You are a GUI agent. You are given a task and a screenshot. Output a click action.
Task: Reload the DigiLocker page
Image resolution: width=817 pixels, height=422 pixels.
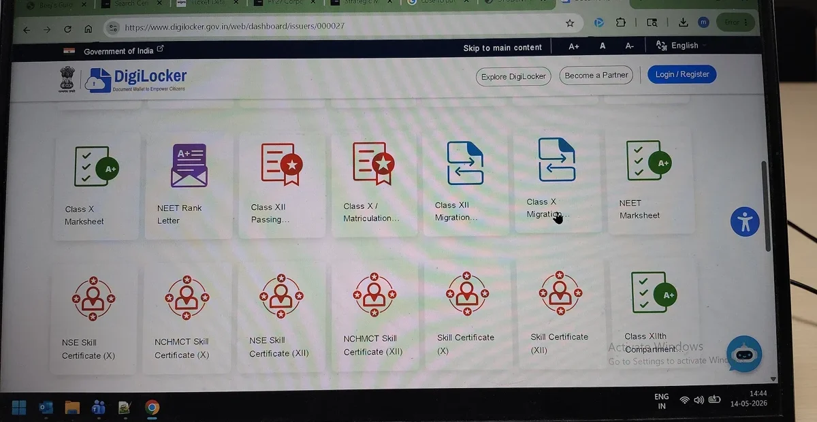67,29
